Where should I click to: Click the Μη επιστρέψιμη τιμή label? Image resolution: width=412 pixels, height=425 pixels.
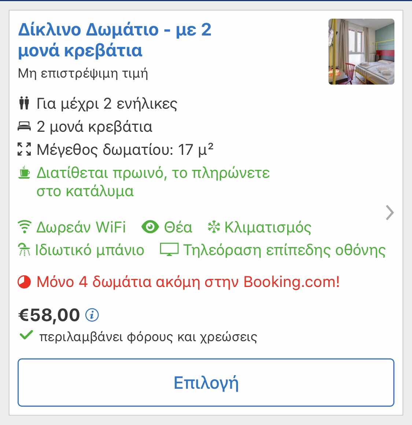point(83,74)
